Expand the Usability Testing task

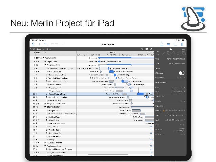pyautogui.click(x=47, y=130)
